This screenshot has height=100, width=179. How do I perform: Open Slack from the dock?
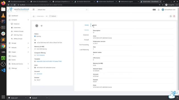pyautogui.click(x=3, y=34)
